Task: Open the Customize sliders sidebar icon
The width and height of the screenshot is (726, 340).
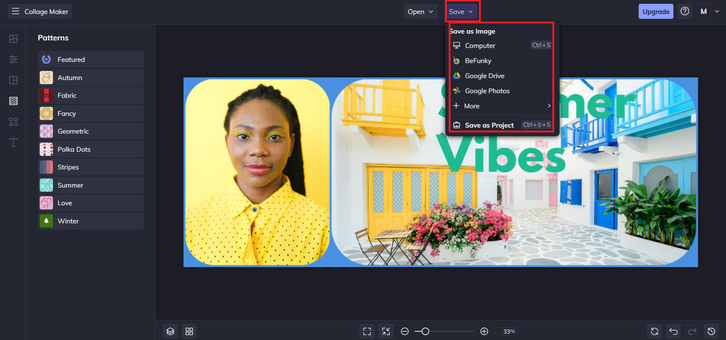Action: click(x=14, y=59)
